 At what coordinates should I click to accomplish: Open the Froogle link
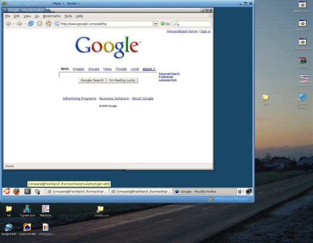coord(121,69)
